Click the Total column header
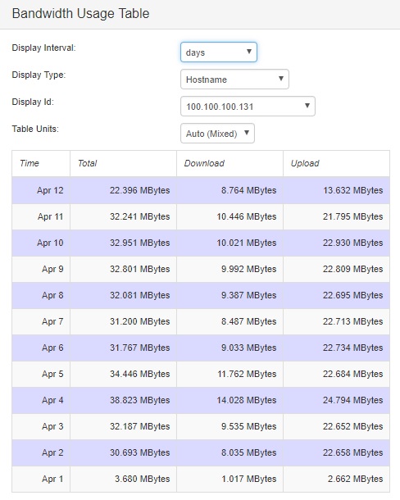Viewport: 400px width, 500px height. pyautogui.click(x=123, y=163)
